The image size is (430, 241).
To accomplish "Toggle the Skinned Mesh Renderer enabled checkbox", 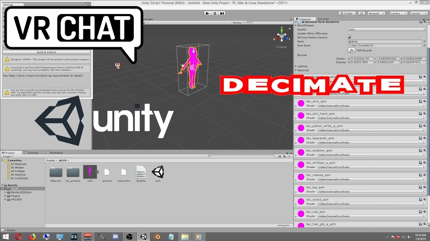I will click(x=302, y=22).
